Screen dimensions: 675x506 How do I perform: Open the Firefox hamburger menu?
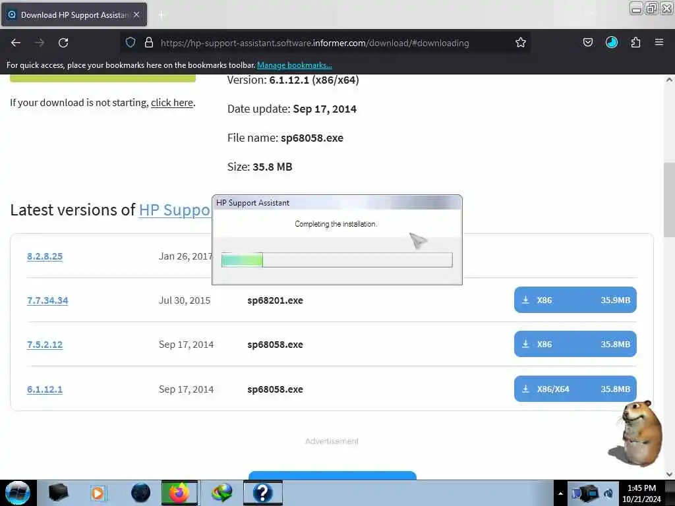coord(659,42)
